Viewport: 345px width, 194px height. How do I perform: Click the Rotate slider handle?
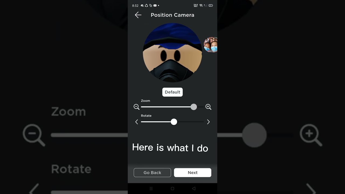(x=174, y=122)
